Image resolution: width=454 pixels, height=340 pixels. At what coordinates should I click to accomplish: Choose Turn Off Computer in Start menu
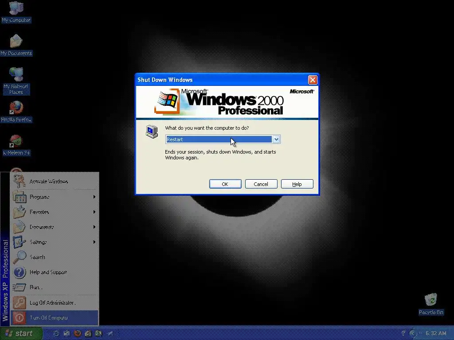tap(55, 318)
